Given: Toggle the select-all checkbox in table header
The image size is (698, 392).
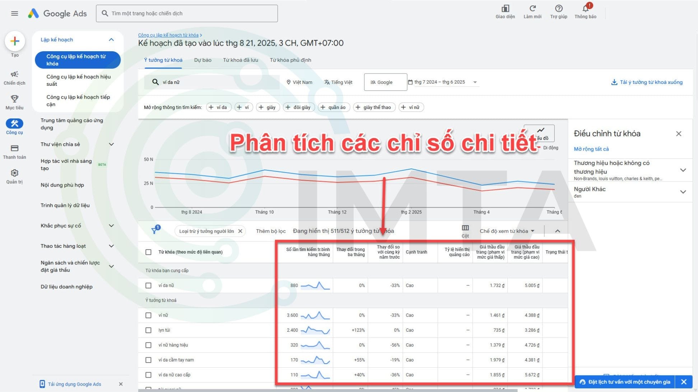Looking at the screenshot, I should coord(148,252).
